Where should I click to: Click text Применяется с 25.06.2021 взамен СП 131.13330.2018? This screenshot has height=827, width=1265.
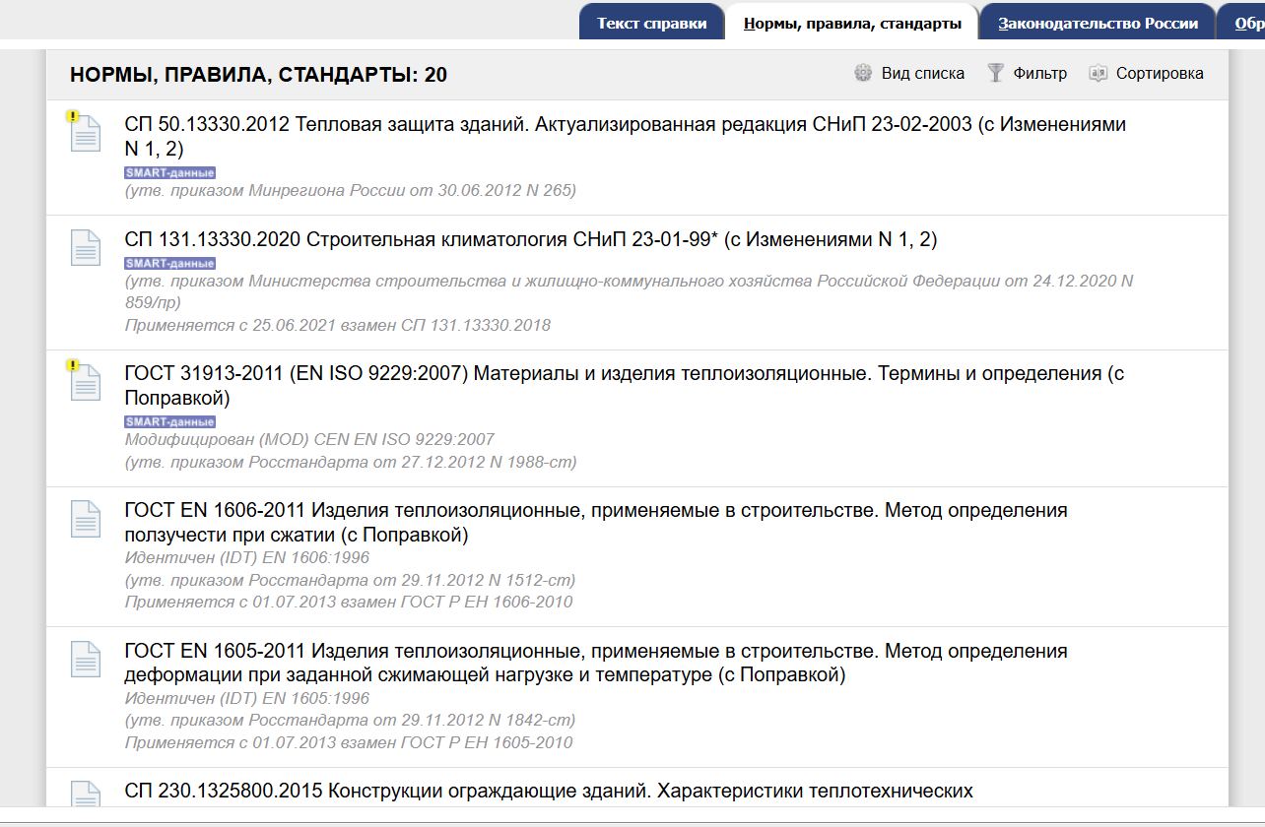(338, 325)
